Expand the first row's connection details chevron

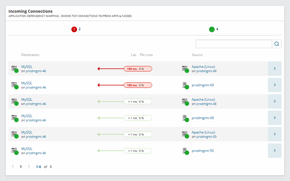tap(275, 69)
